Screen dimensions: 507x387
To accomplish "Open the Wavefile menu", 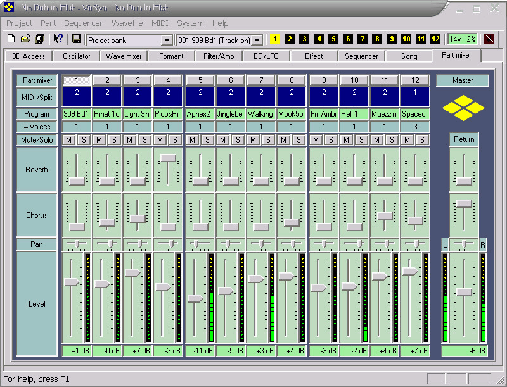I will (127, 23).
